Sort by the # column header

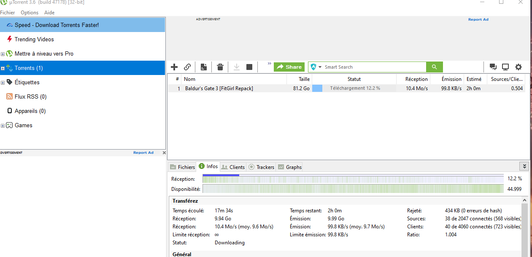175,79
